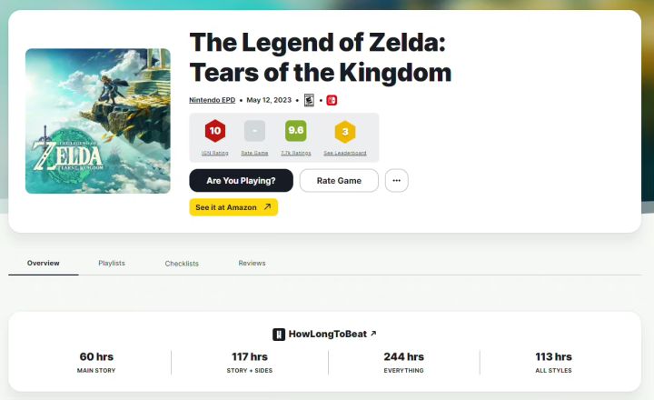Click the grey empty Rate Game badge

coord(254,131)
